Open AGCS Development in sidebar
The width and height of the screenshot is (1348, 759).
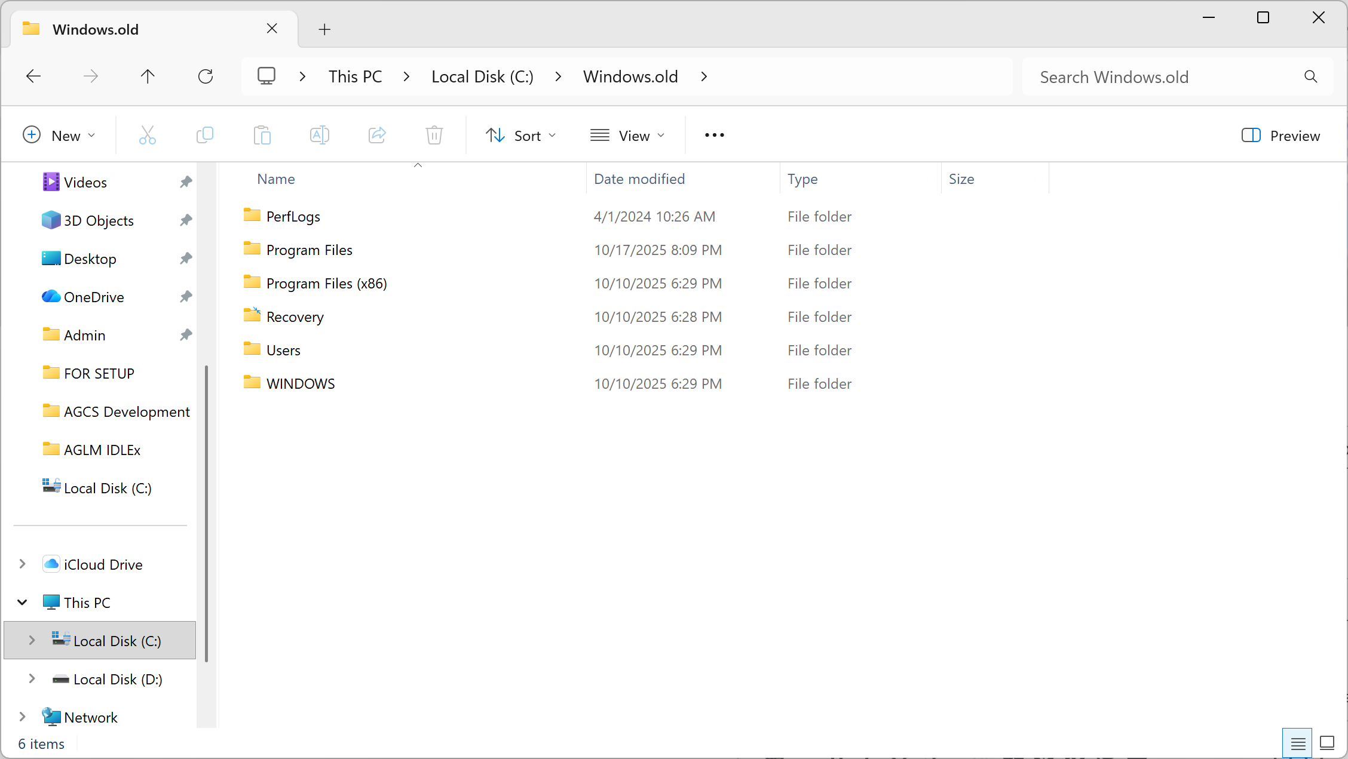click(127, 411)
